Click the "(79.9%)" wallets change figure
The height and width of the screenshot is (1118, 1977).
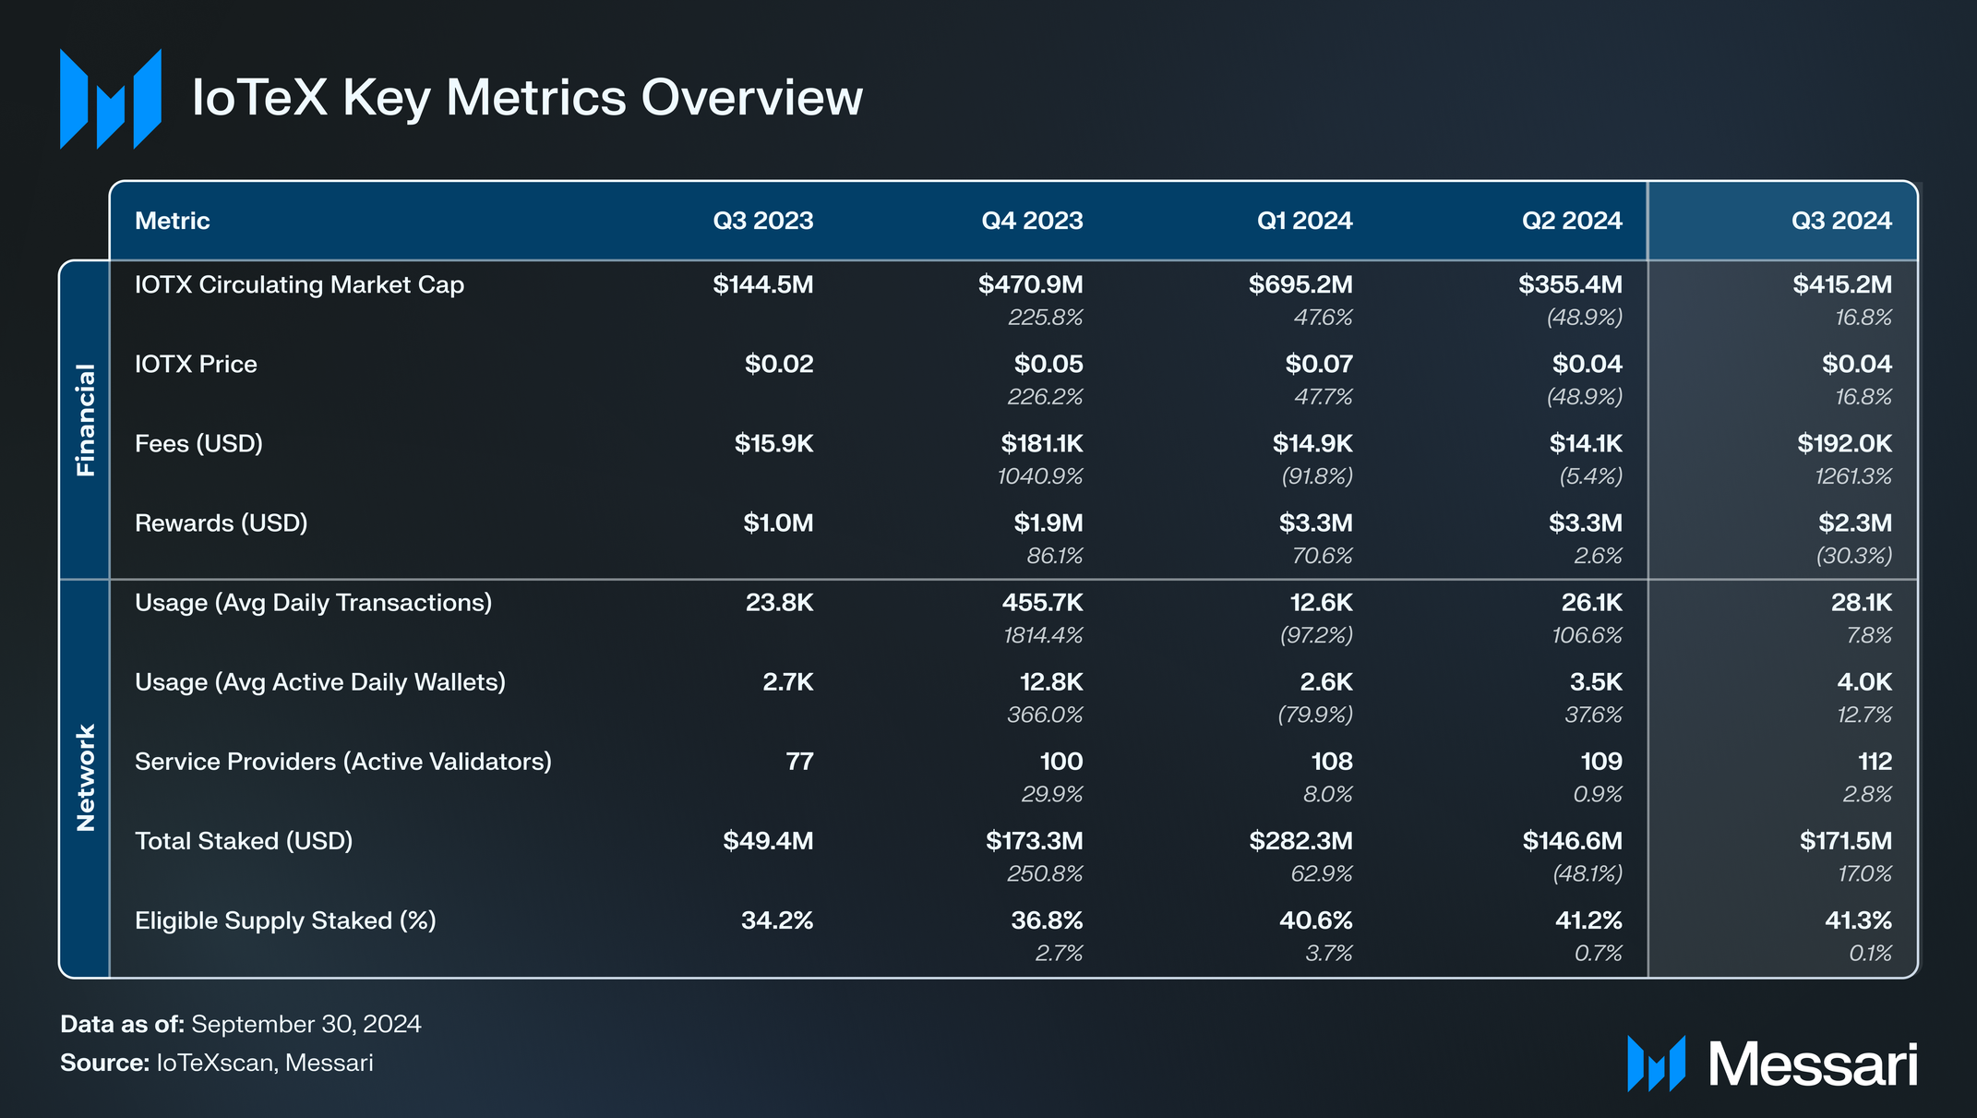tap(1315, 715)
